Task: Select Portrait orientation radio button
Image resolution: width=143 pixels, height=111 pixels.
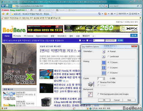Action: point(108,51)
